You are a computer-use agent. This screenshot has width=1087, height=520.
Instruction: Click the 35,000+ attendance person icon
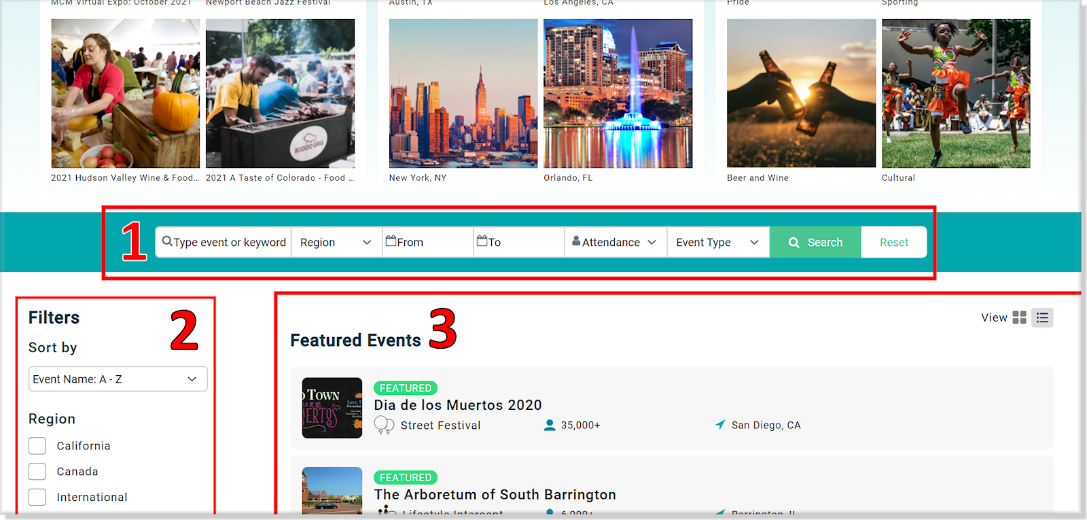(x=550, y=425)
